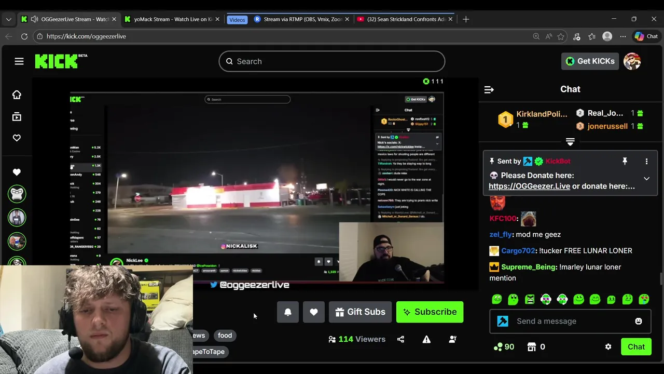Click the chat scrollbar thumb
The height and width of the screenshot is (374, 664).
661,278
